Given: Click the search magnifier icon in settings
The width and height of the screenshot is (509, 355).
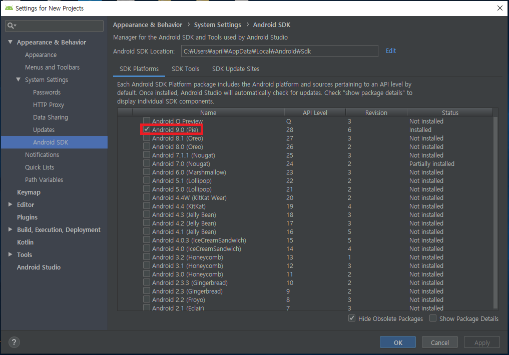Looking at the screenshot, I should coord(11,25).
